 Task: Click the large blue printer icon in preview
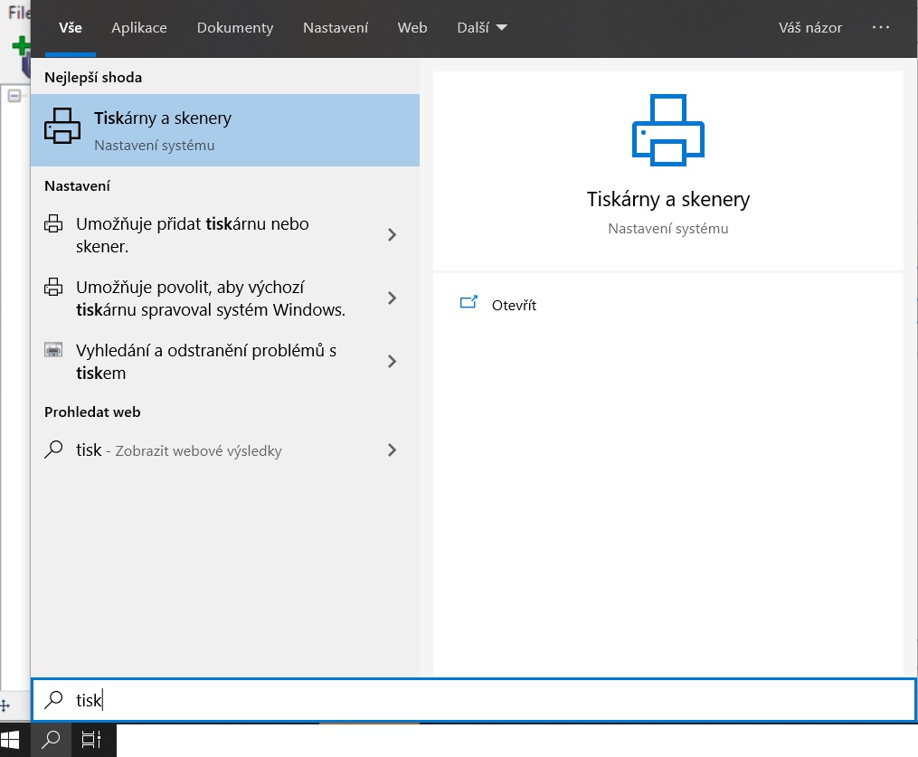click(x=667, y=130)
